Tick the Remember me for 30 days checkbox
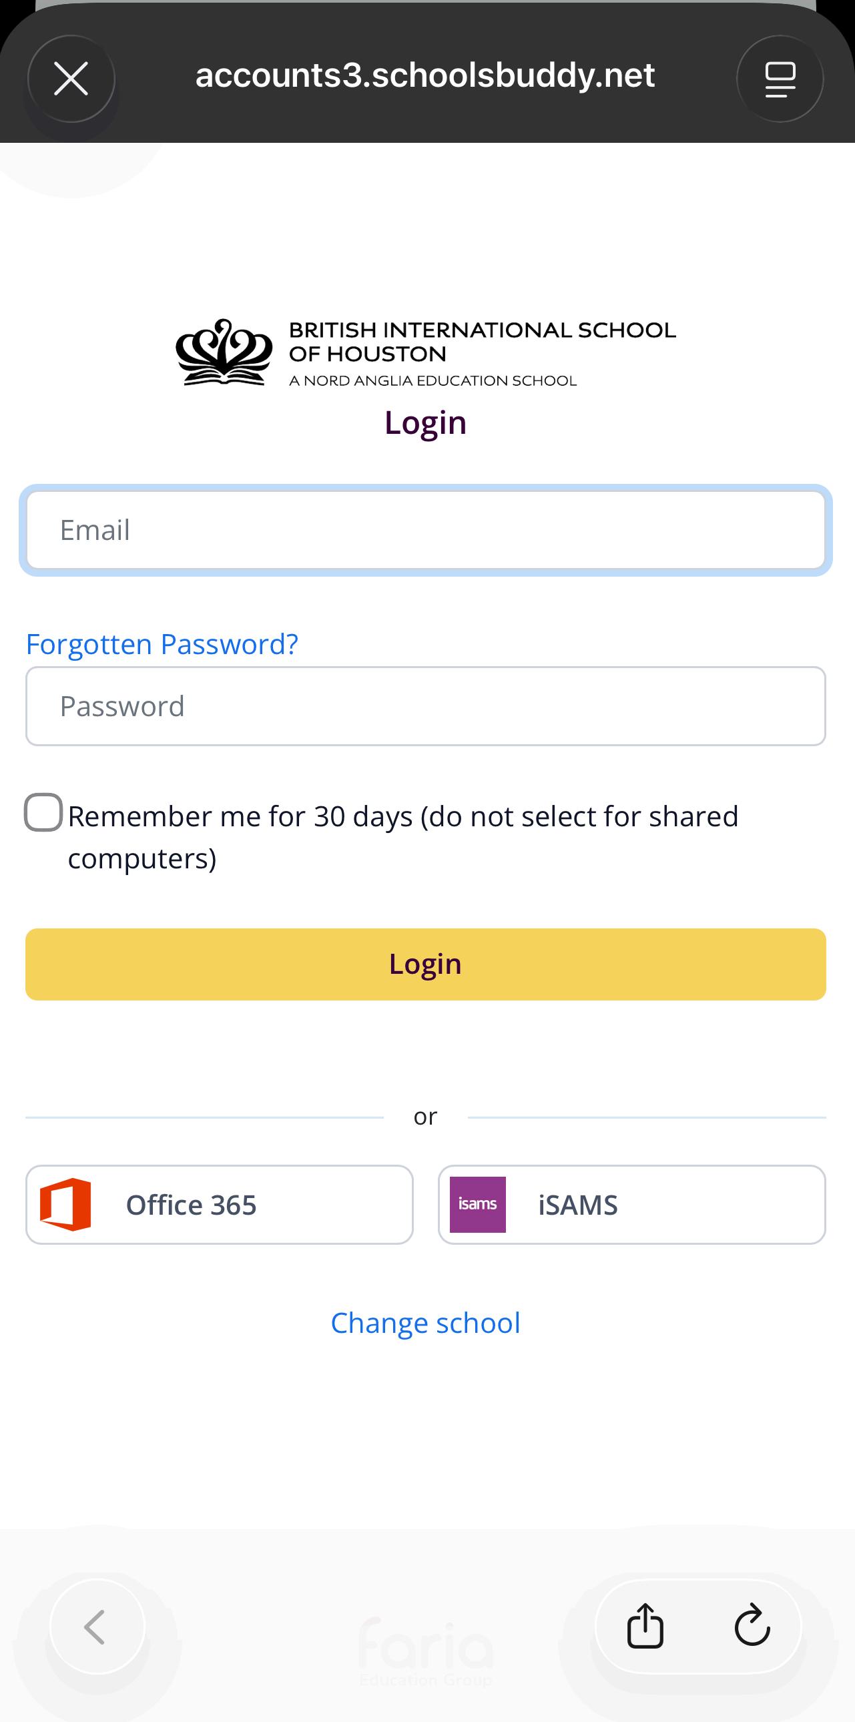This screenshot has height=1722, width=855. [43, 813]
